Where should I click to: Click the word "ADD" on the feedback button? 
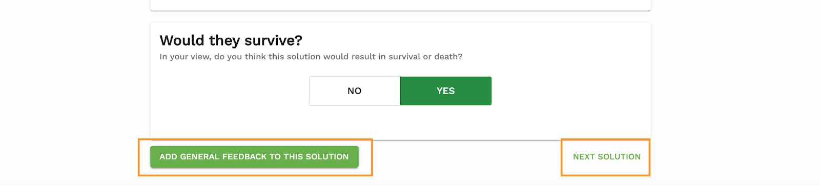click(x=168, y=157)
